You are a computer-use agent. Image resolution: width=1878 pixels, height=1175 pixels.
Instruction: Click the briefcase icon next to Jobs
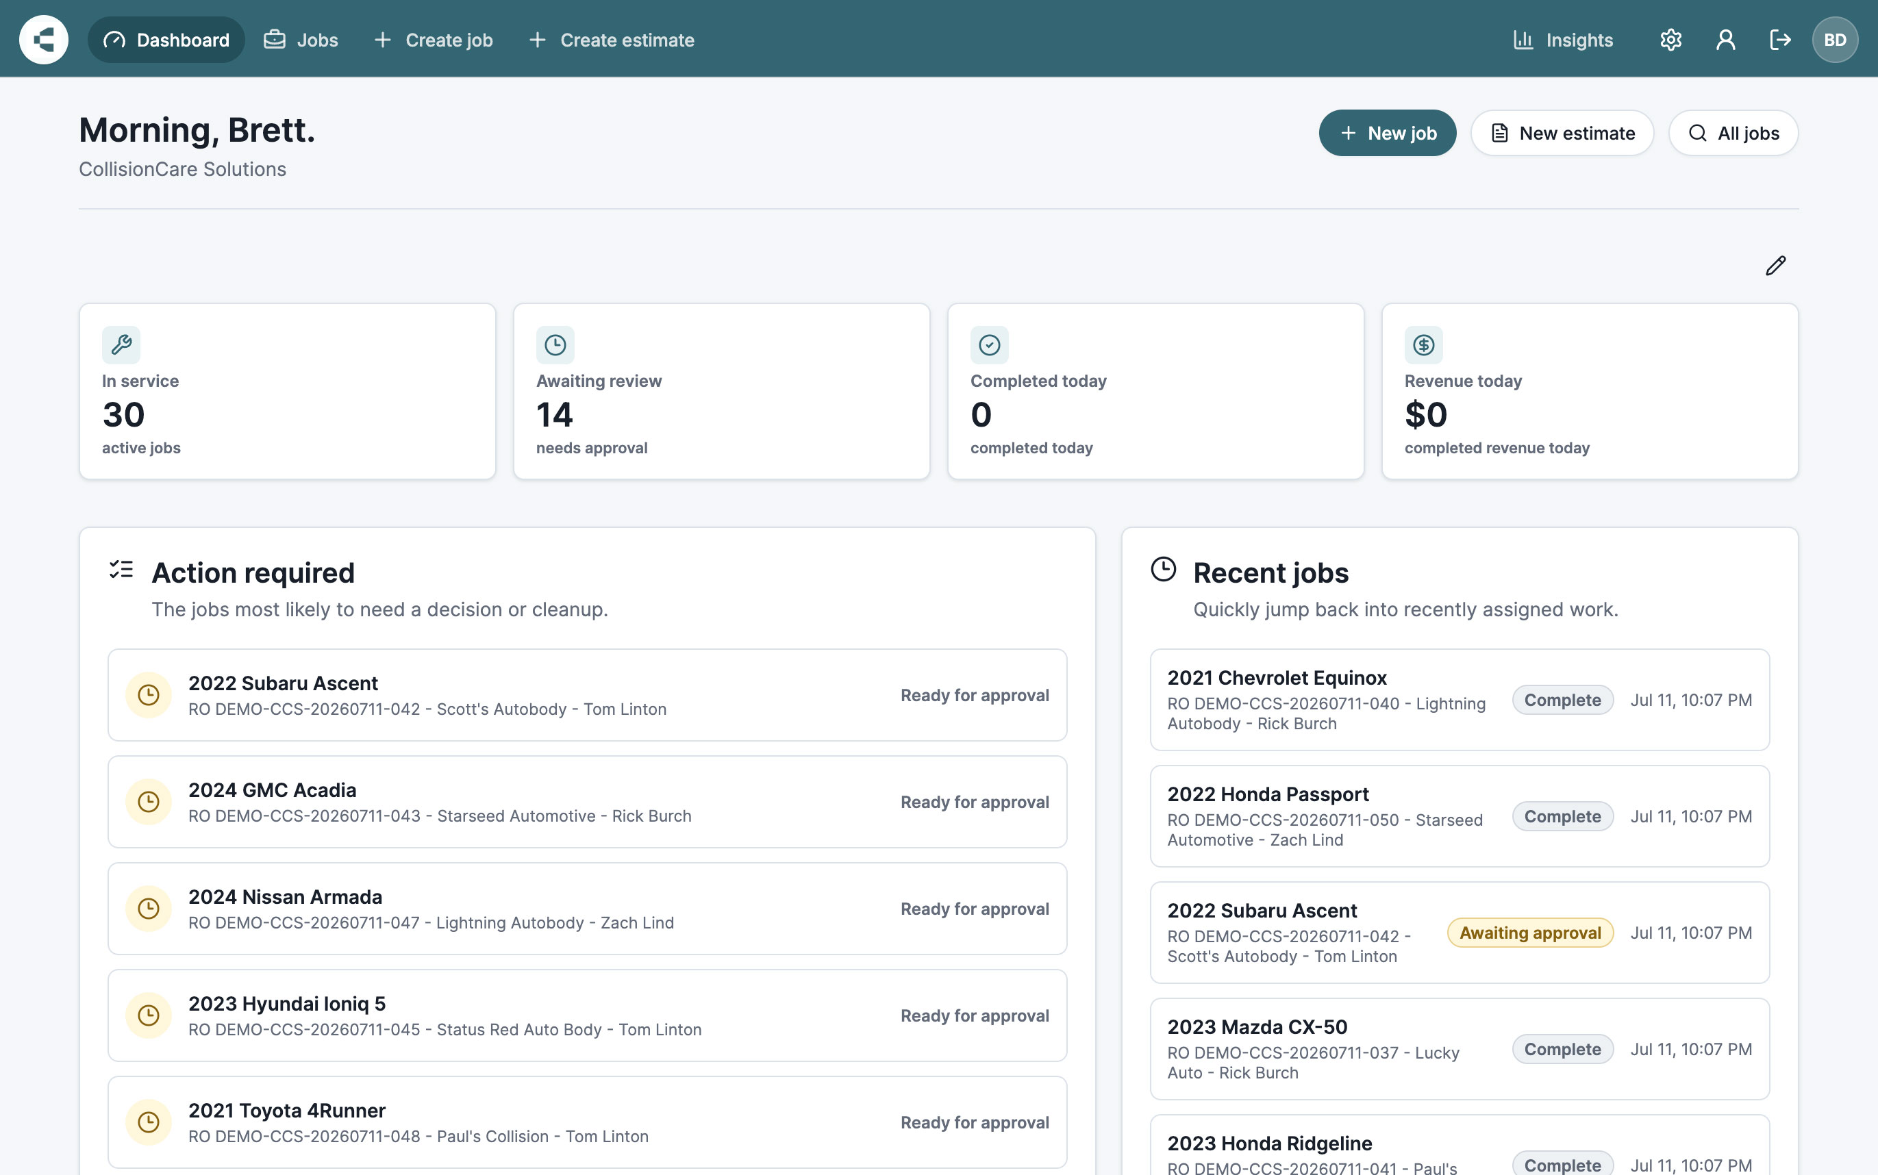(x=275, y=40)
